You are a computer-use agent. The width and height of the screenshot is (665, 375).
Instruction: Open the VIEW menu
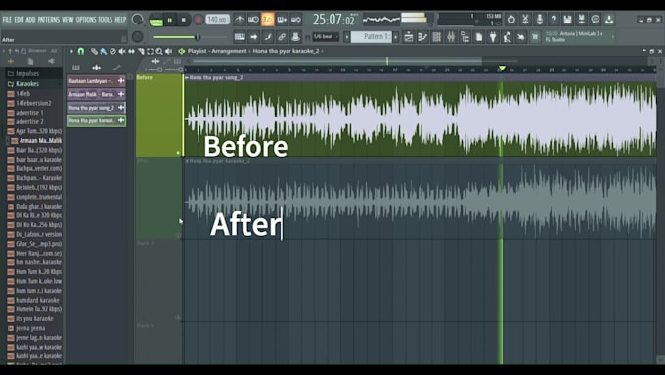tap(67, 20)
